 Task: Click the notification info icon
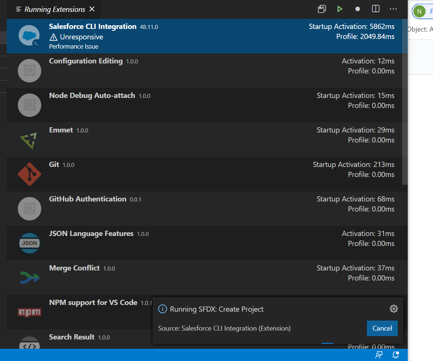click(162, 309)
